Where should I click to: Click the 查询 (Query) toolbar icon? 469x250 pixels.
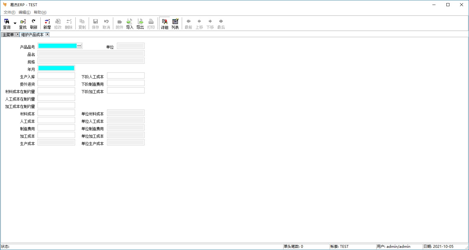7,24
